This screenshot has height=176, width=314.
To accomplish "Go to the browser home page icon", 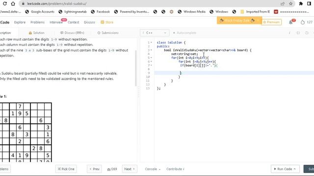I will 13,3.
